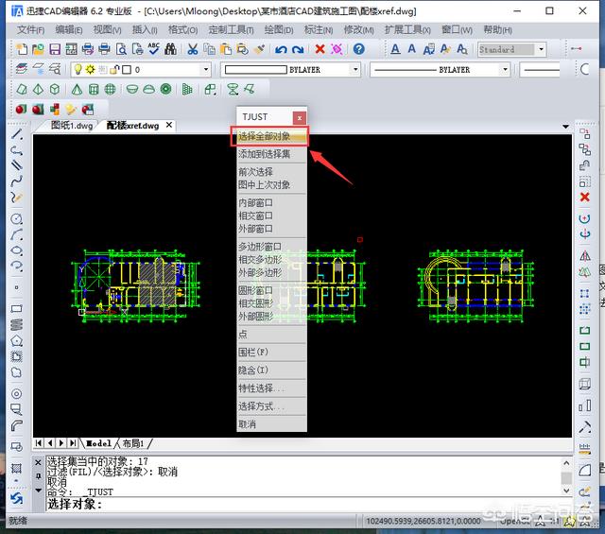Image resolution: width=605 pixels, height=534 pixels.
Task: Choose 选择全部对象 in TJUST menu
Action: coord(269,136)
